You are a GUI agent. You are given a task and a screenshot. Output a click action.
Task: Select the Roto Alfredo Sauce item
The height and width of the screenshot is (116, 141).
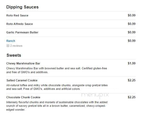click(19, 24)
